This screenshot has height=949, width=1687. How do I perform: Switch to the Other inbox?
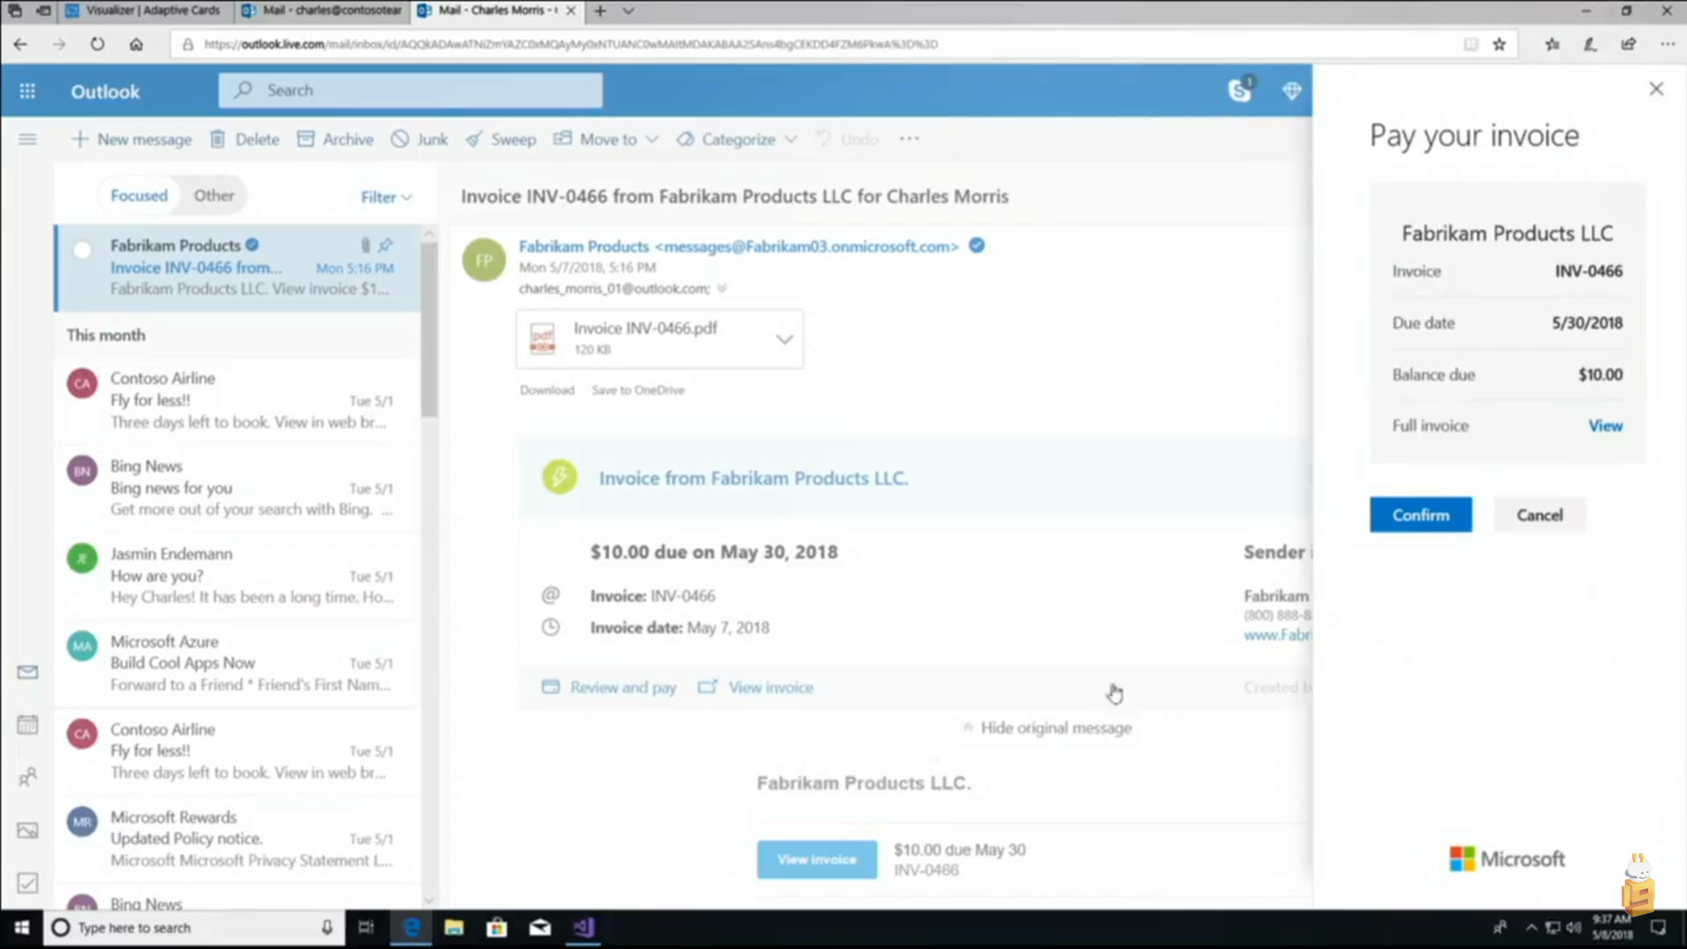coord(214,196)
